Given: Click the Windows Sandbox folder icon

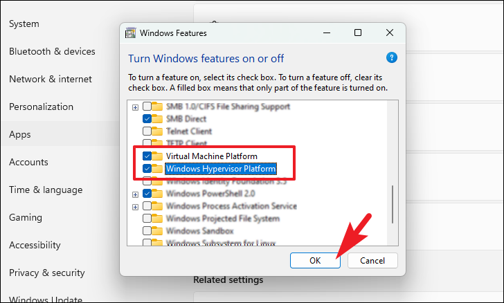Looking at the screenshot, I should click(157, 231).
